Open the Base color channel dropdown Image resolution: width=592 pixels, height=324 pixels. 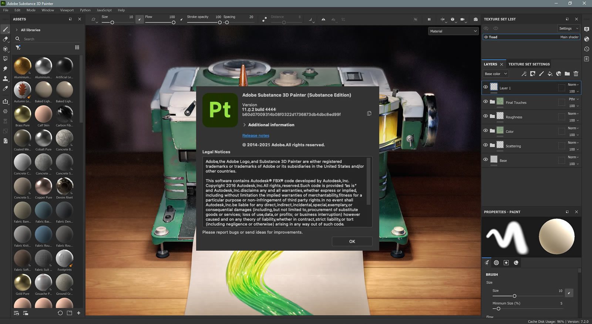[x=496, y=74]
